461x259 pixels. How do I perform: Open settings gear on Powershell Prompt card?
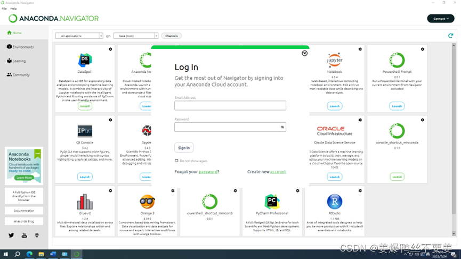(x=422, y=49)
